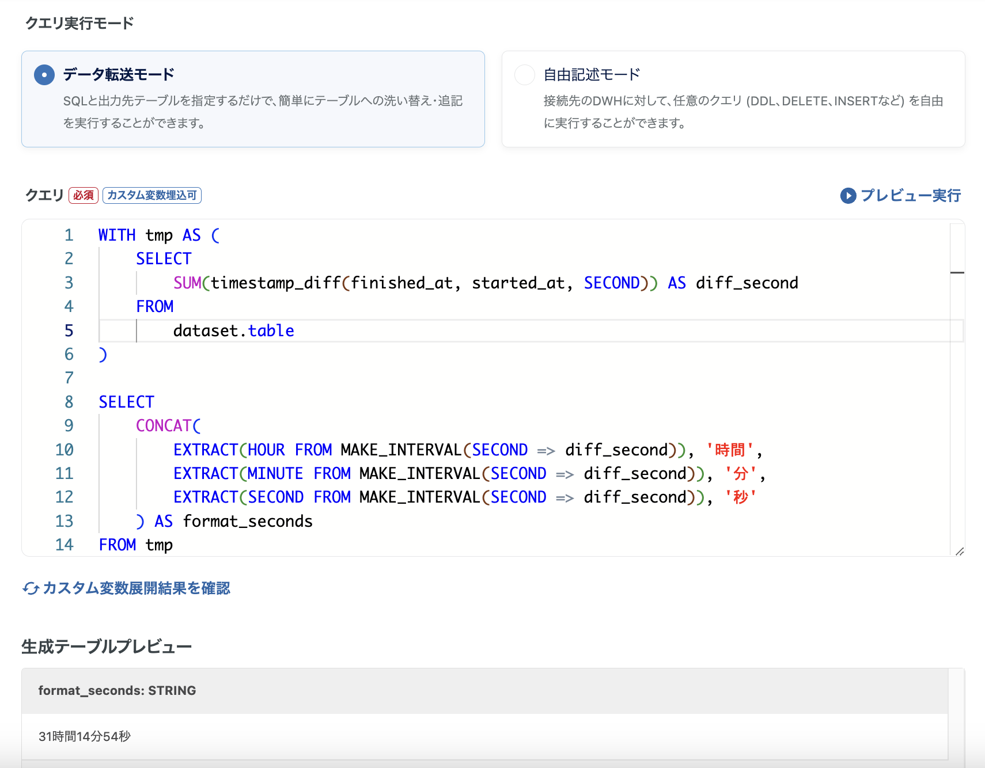Click the 必須 badge next to クエリ
Screen dimensions: 985x768
click(x=84, y=195)
